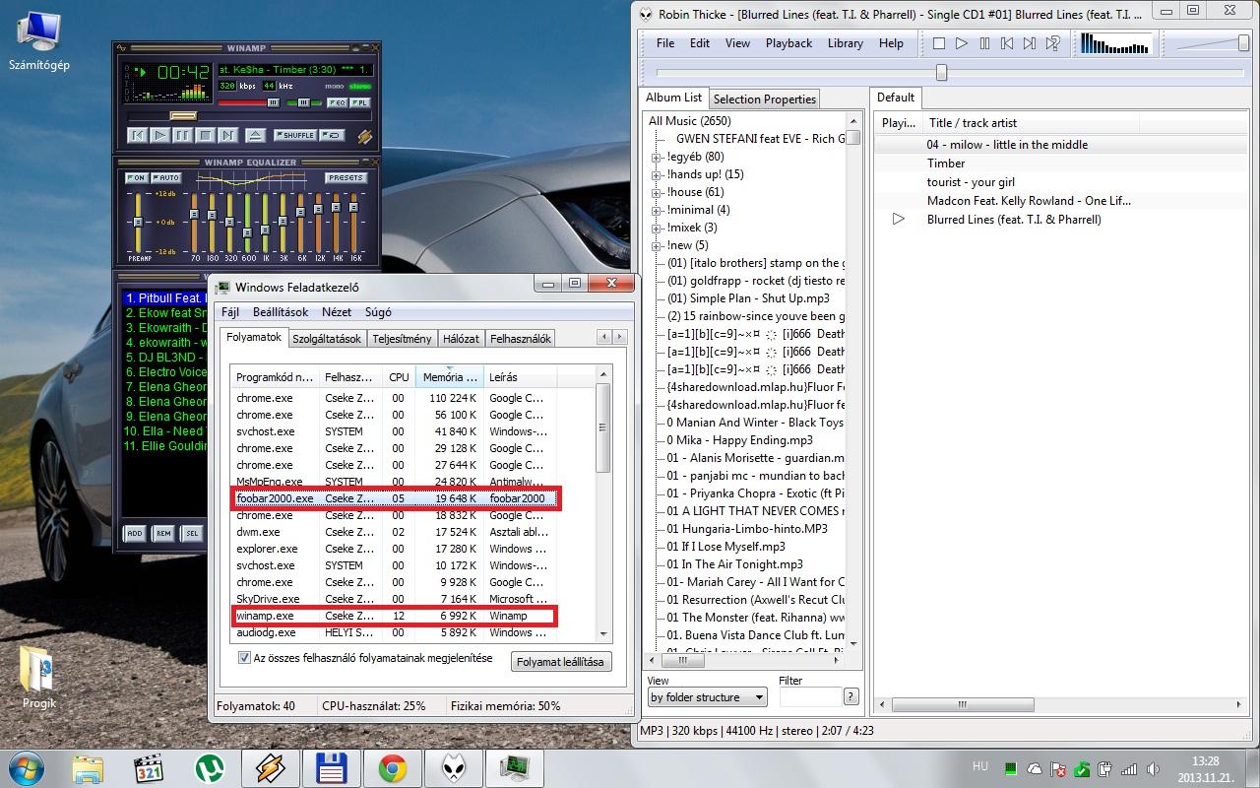The width and height of the screenshot is (1260, 788).
Task: Toggle Winamp EQ window button
Action: (337, 102)
